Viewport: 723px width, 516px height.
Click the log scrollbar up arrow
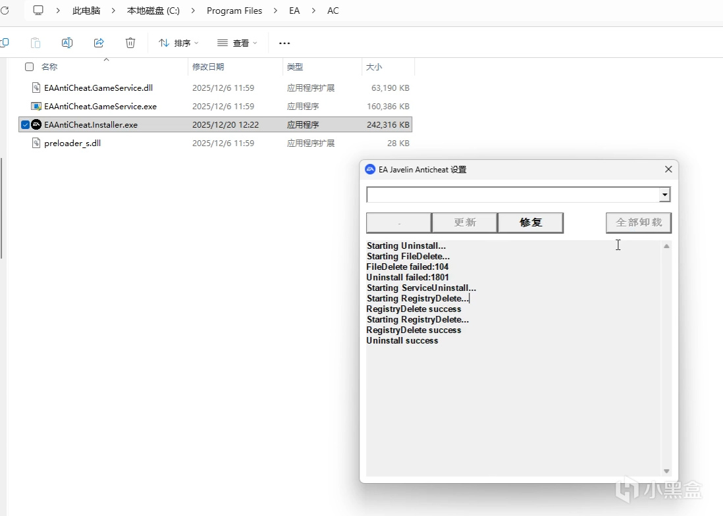[666, 246]
